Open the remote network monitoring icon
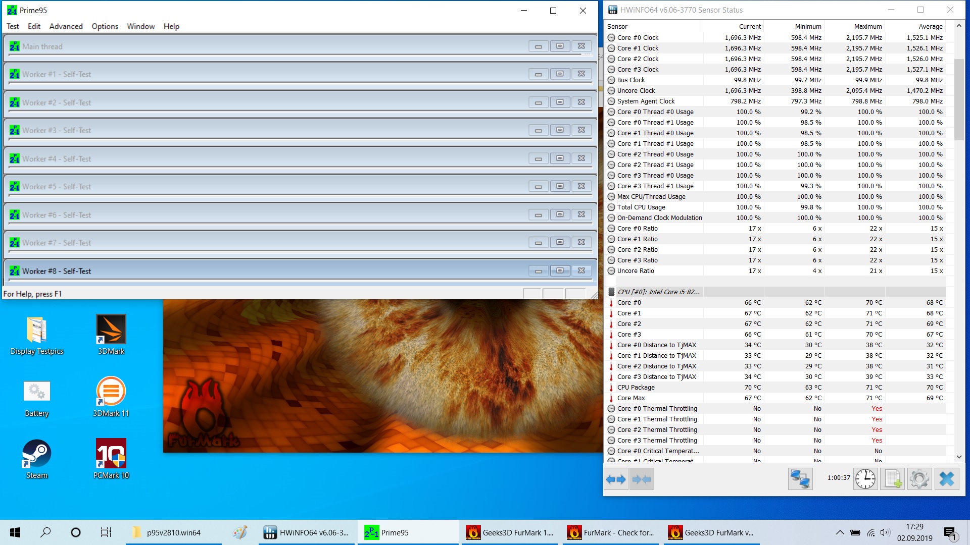970x545 pixels. pos(800,479)
